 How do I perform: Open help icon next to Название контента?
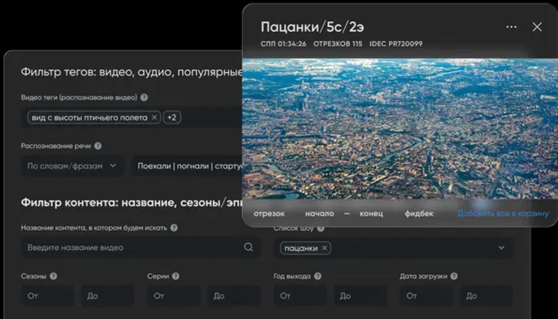tap(174, 228)
